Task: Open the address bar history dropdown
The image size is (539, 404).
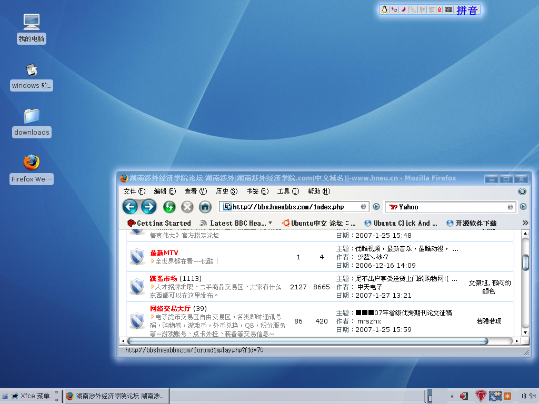Action: click(363, 207)
